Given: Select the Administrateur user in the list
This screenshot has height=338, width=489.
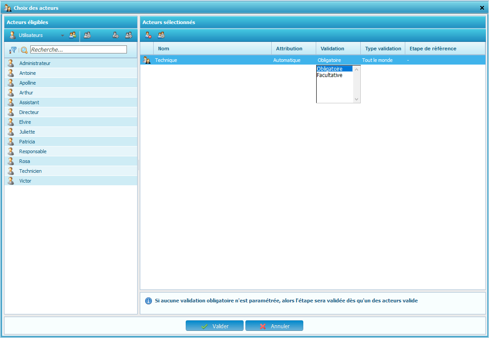Looking at the screenshot, I should 35,63.
